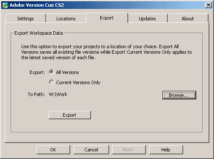Open the Locations tab
214x159 pixels.
click(66, 19)
